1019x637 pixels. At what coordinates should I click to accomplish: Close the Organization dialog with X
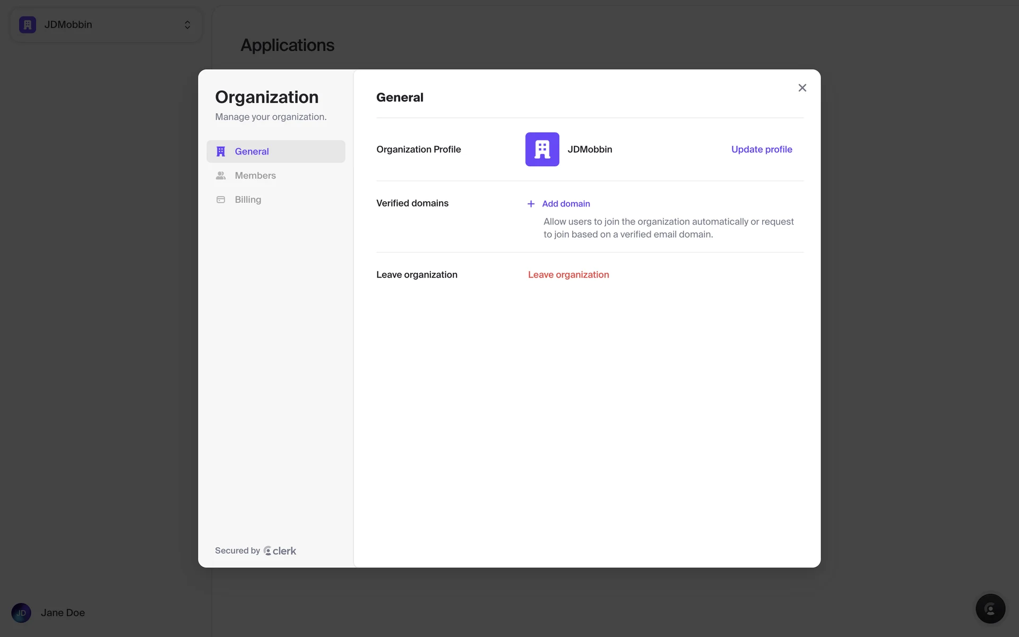[x=802, y=88]
